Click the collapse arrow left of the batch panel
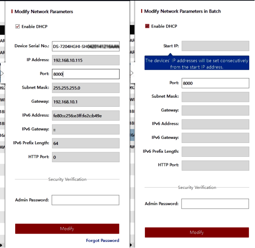 click(132, 73)
